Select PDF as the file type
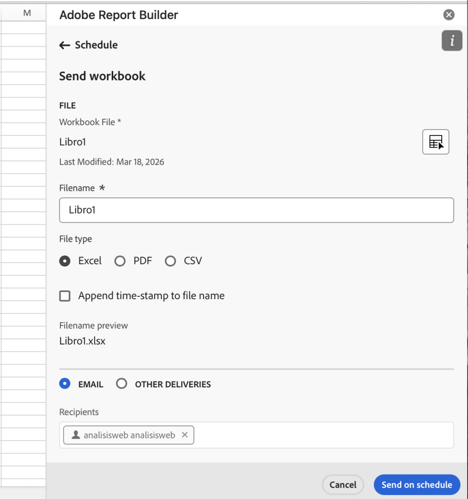The height and width of the screenshot is (499, 468). point(120,261)
